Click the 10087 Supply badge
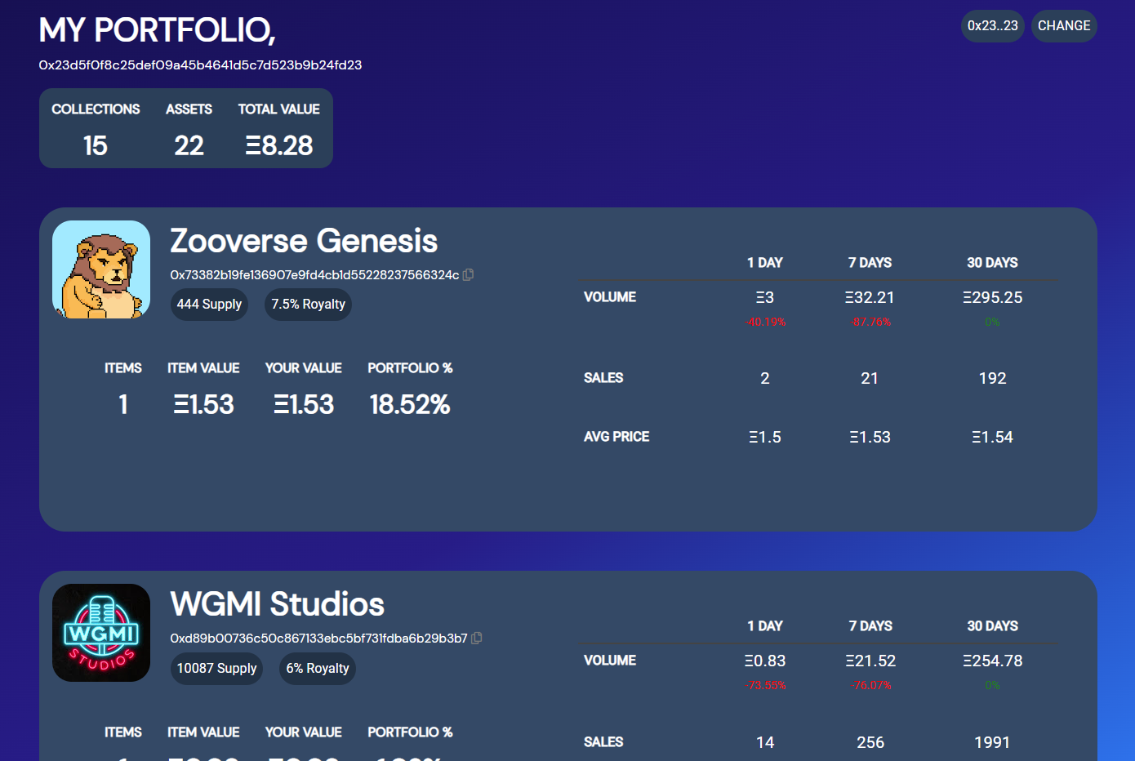Viewport: 1135px width, 761px height. click(216, 669)
